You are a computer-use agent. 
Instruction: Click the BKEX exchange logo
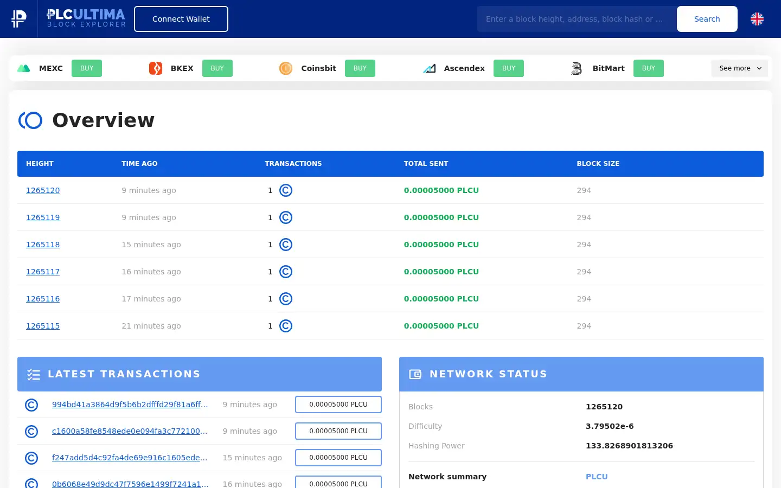(x=156, y=68)
